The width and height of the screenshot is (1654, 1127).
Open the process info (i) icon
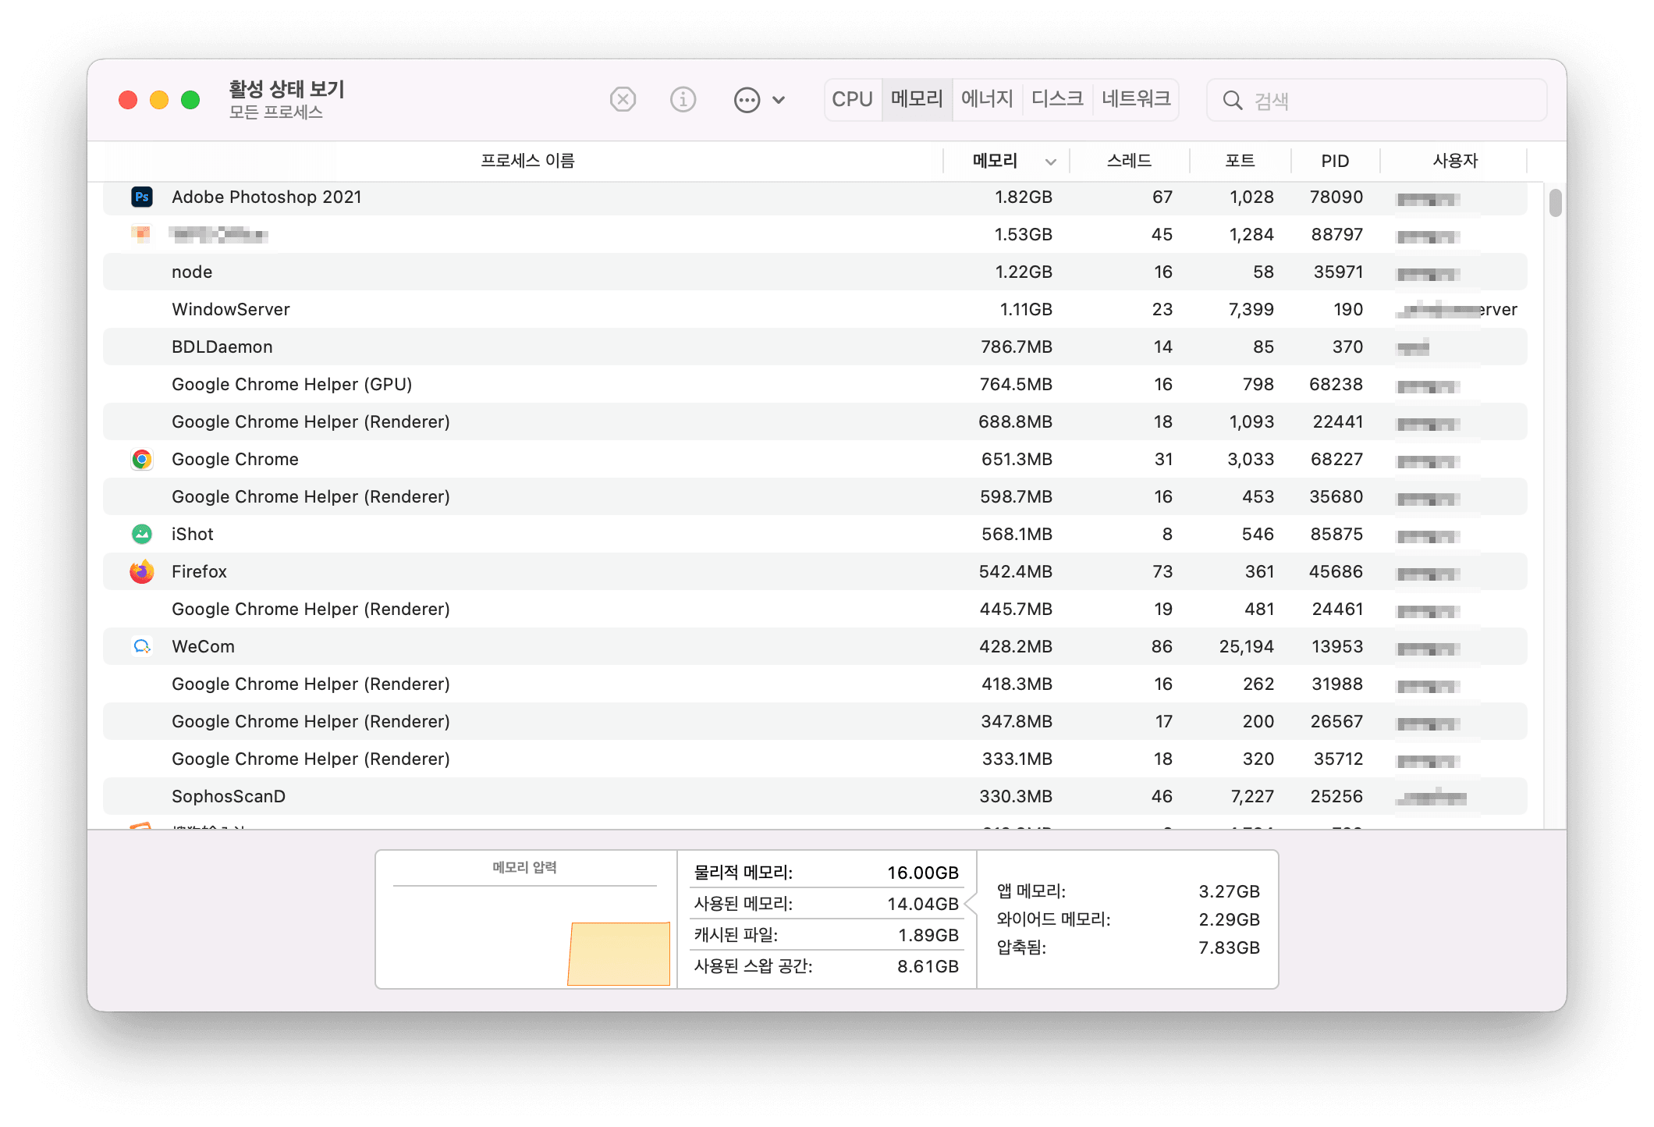pos(683,100)
